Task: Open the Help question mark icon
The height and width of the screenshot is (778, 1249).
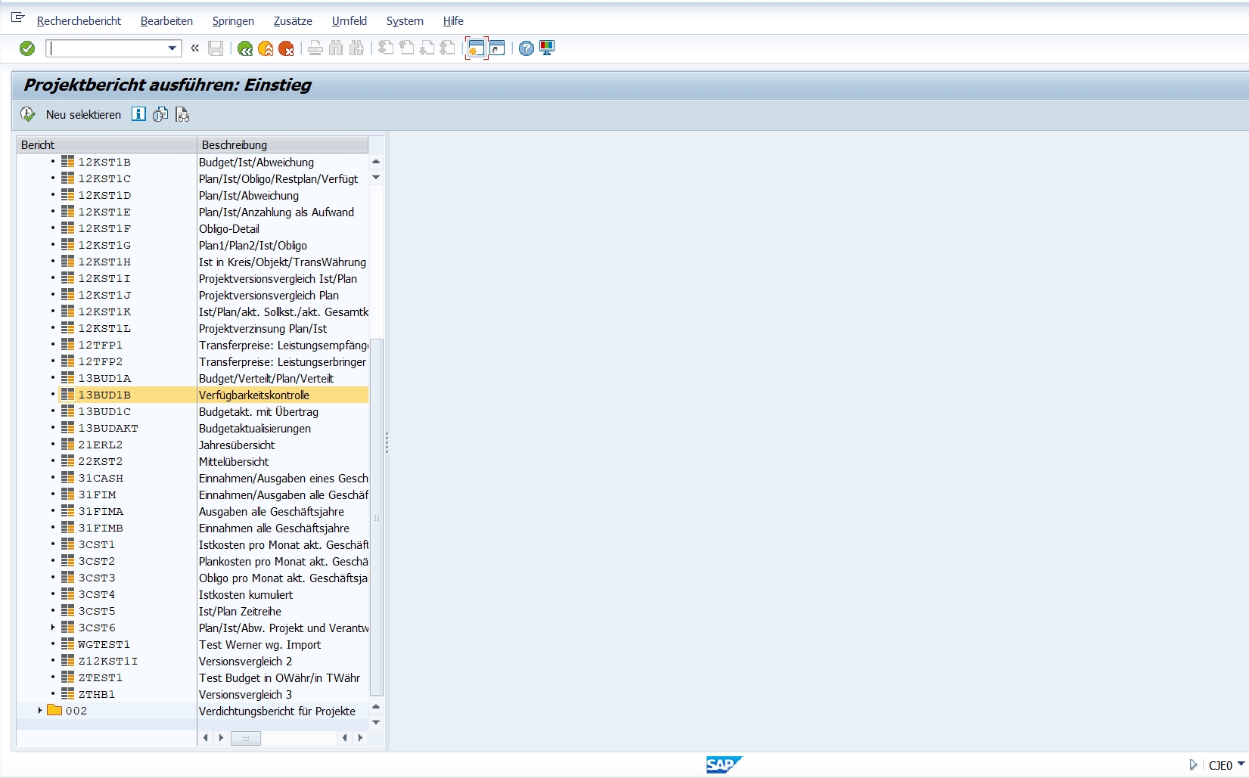Action: point(527,48)
